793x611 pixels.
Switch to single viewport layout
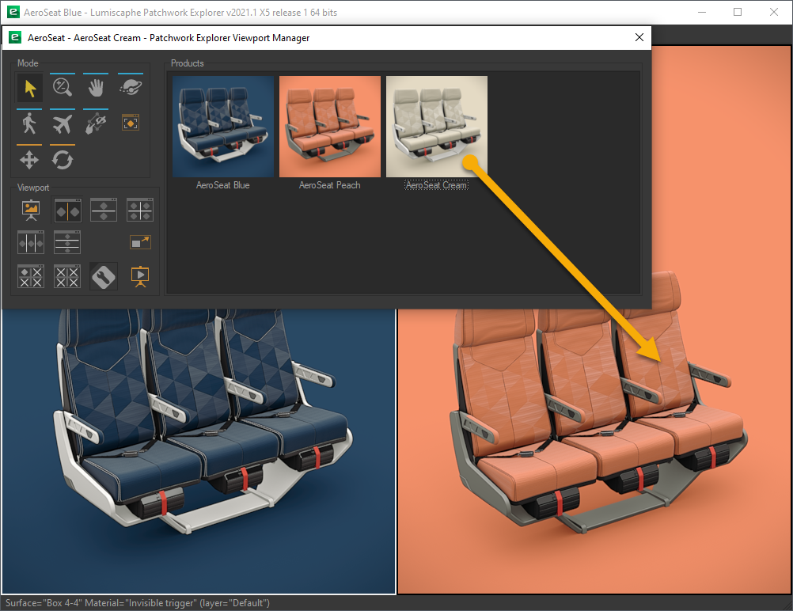[30, 210]
